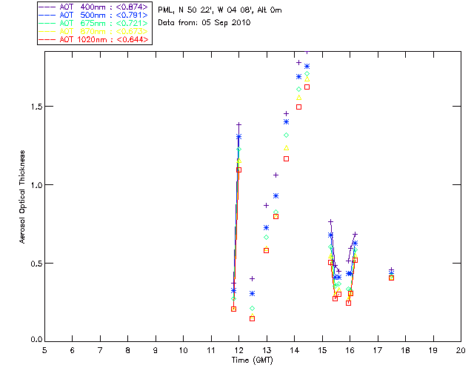Click the x-axis tick label 14
474x379 pixels.
coord(295,350)
